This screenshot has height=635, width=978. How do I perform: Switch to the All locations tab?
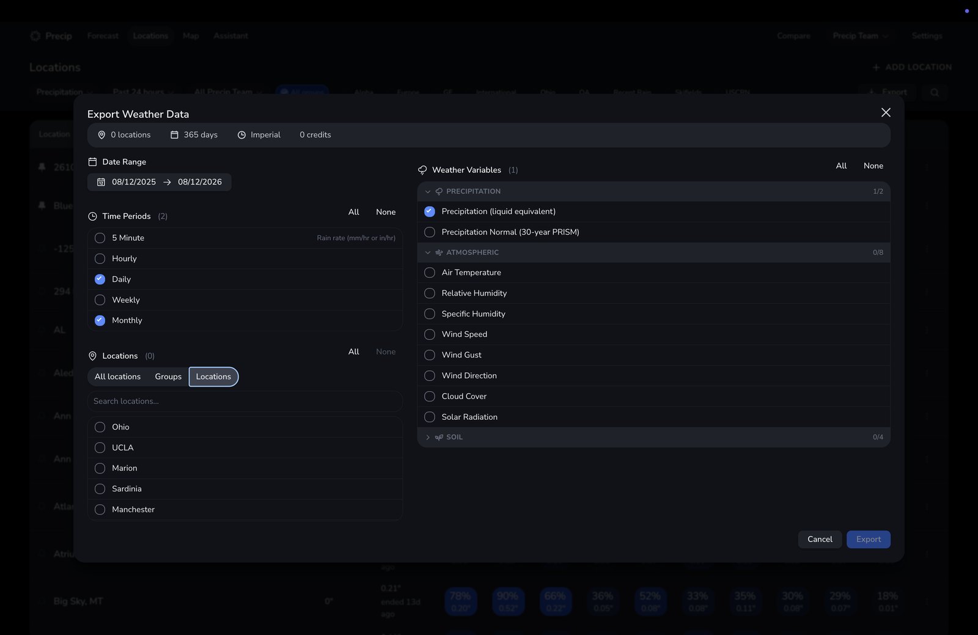tap(117, 377)
